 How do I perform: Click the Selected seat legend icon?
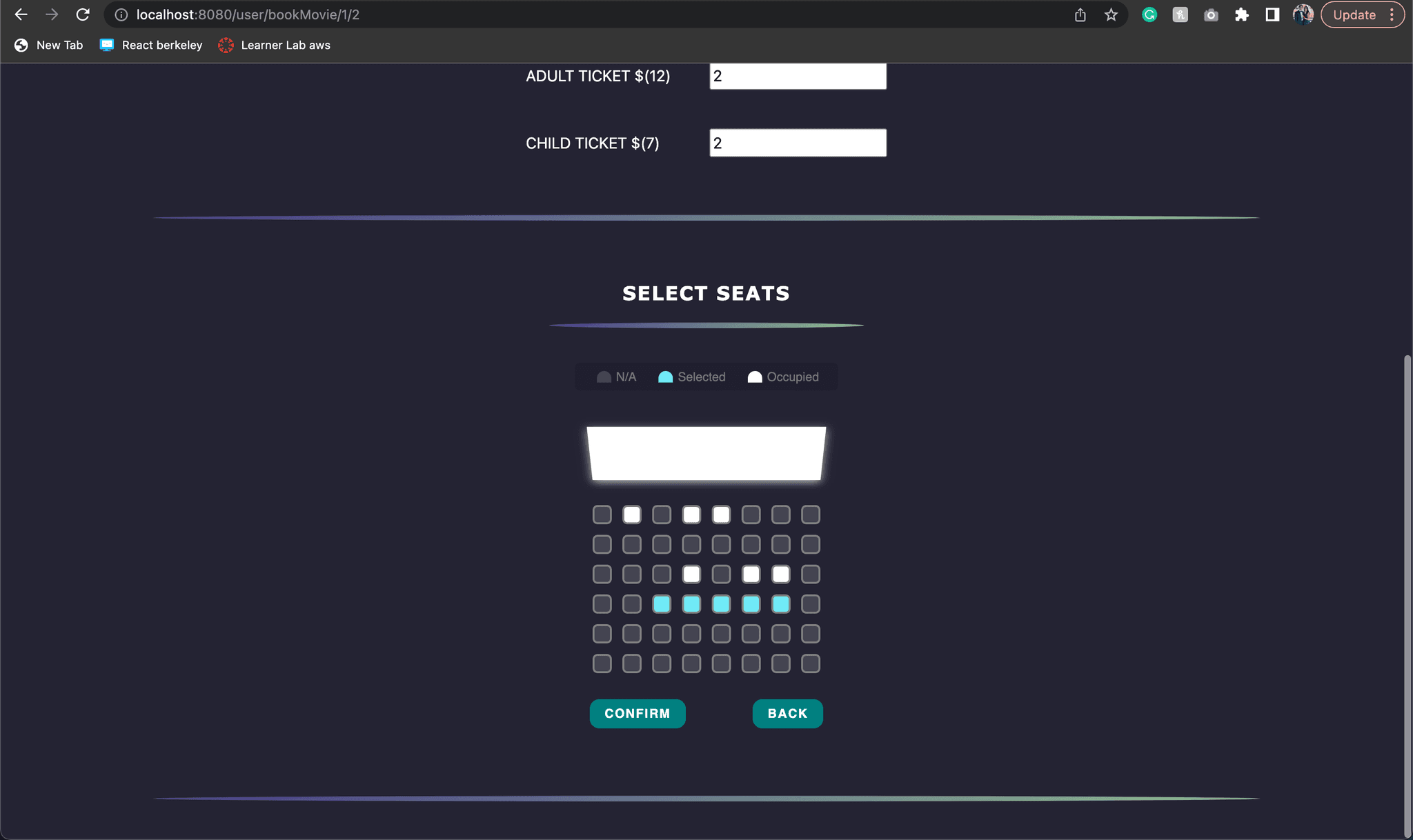(665, 377)
